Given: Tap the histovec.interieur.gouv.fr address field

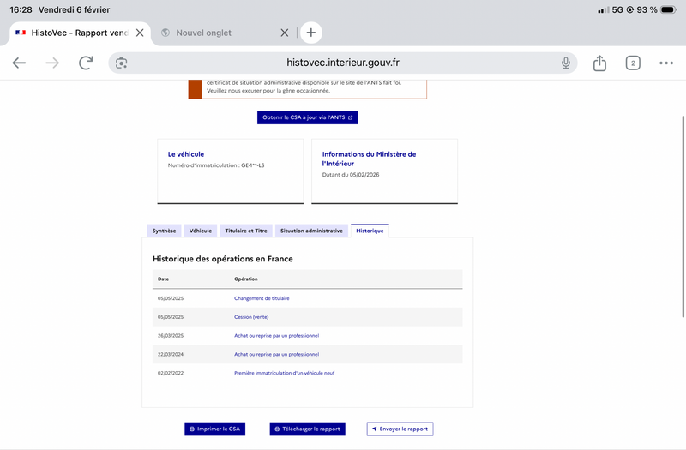Looking at the screenshot, I should (343, 63).
